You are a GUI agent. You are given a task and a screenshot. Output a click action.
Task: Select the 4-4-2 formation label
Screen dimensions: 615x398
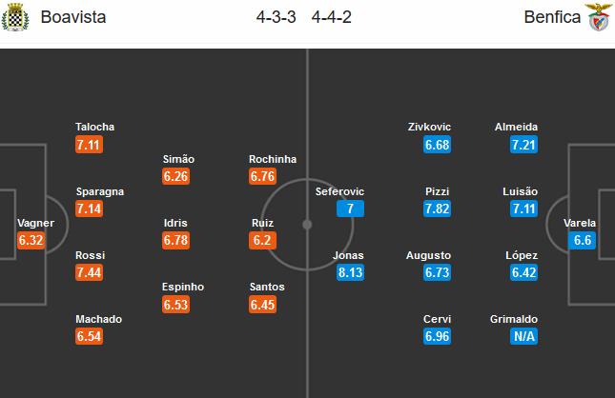[332, 17]
